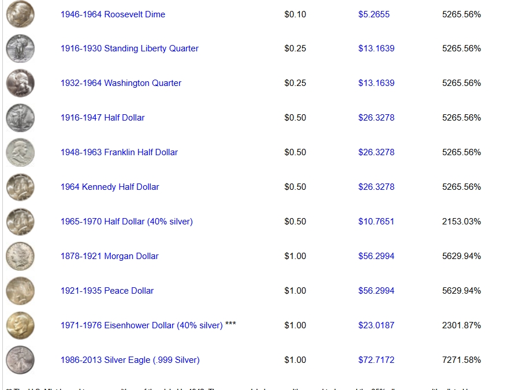507x390 pixels.
Task: Click the Standing Liberty Quarter coin image
Action: pyautogui.click(x=20, y=48)
